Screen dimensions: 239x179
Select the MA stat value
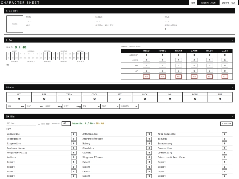tap(170, 99)
